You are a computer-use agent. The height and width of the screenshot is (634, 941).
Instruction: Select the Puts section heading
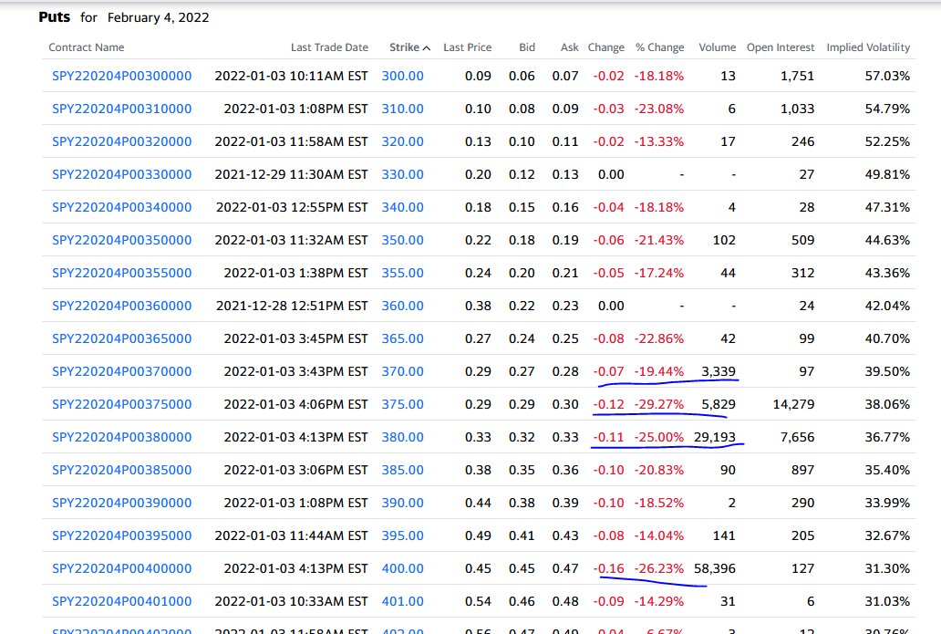[x=55, y=17]
